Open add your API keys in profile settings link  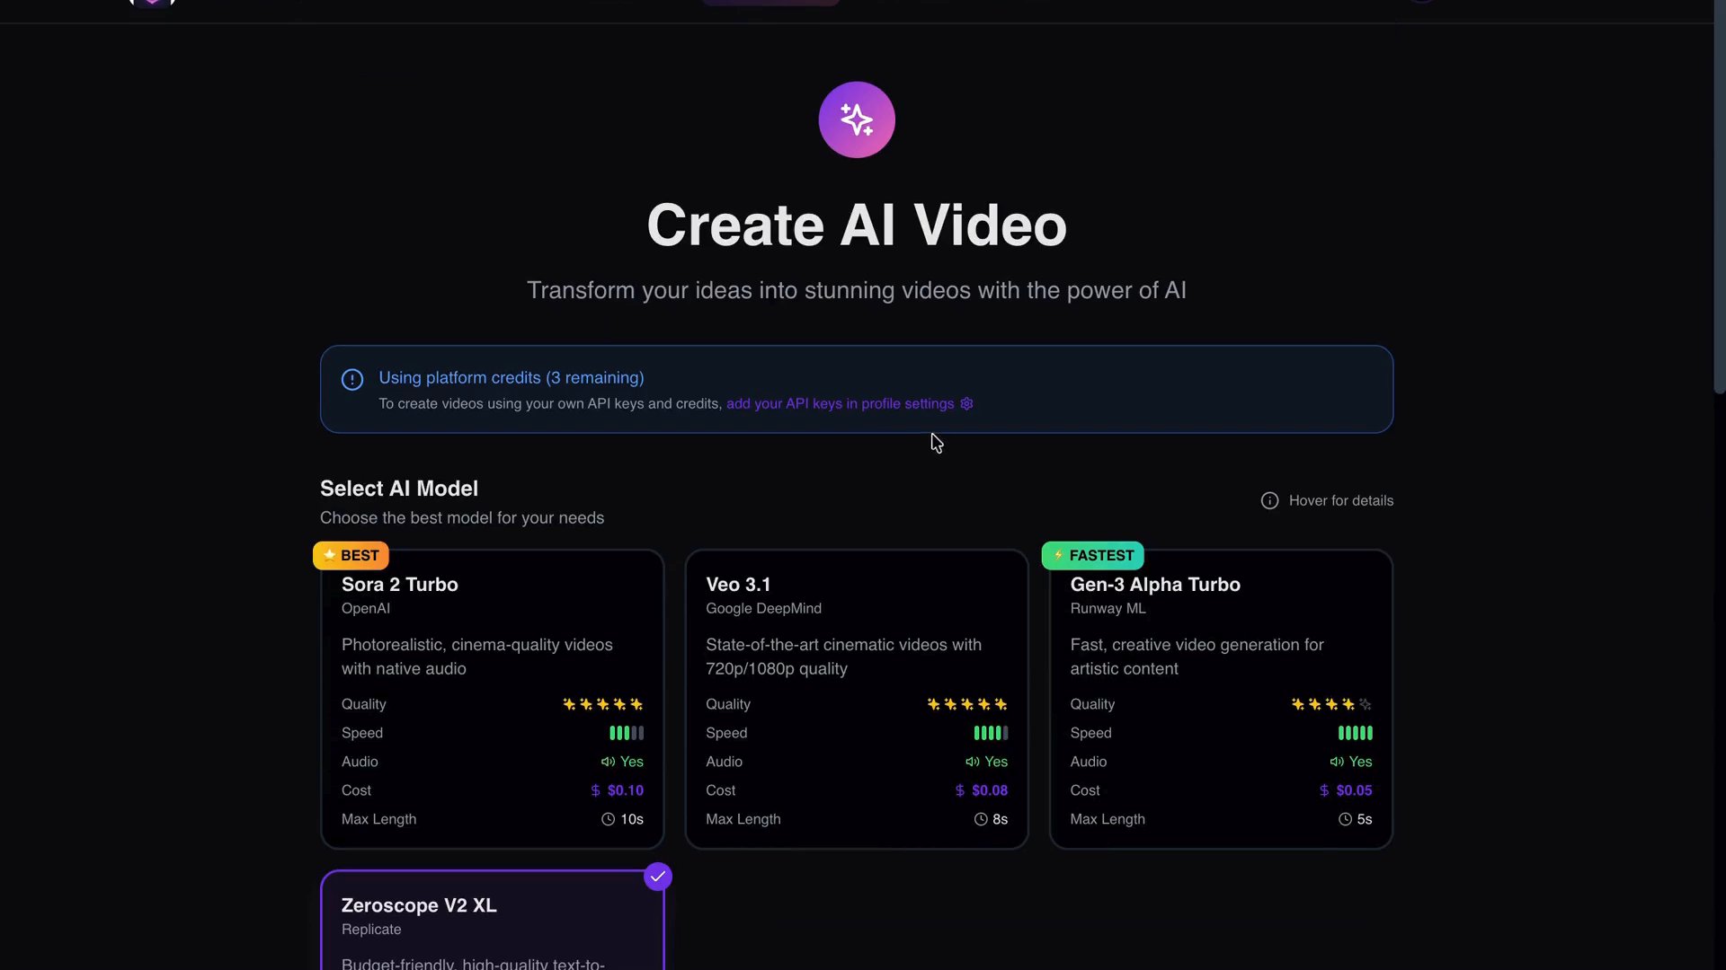pyautogui.click(x=840, y=404)
